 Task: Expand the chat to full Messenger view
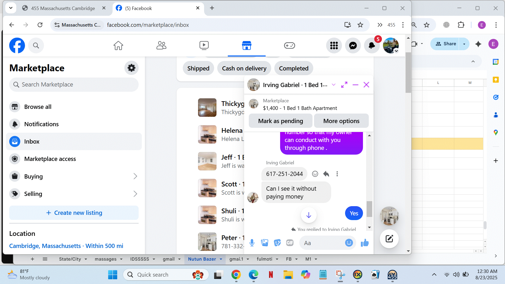point(344,85)
